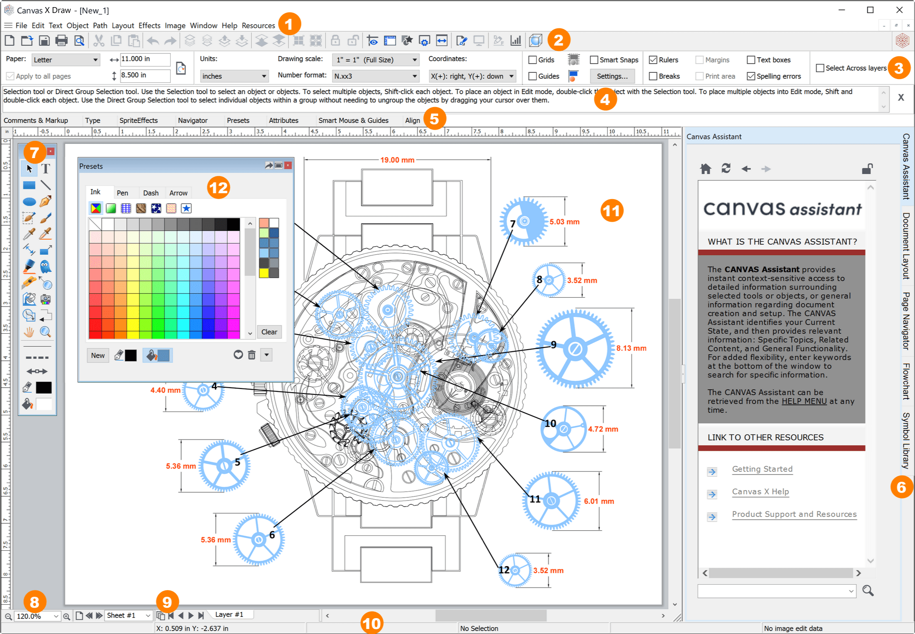Image resolution: width=915 pixels, height=634 pixels.
Task: Click the trash icon in Presets
Action: [252, 355]
